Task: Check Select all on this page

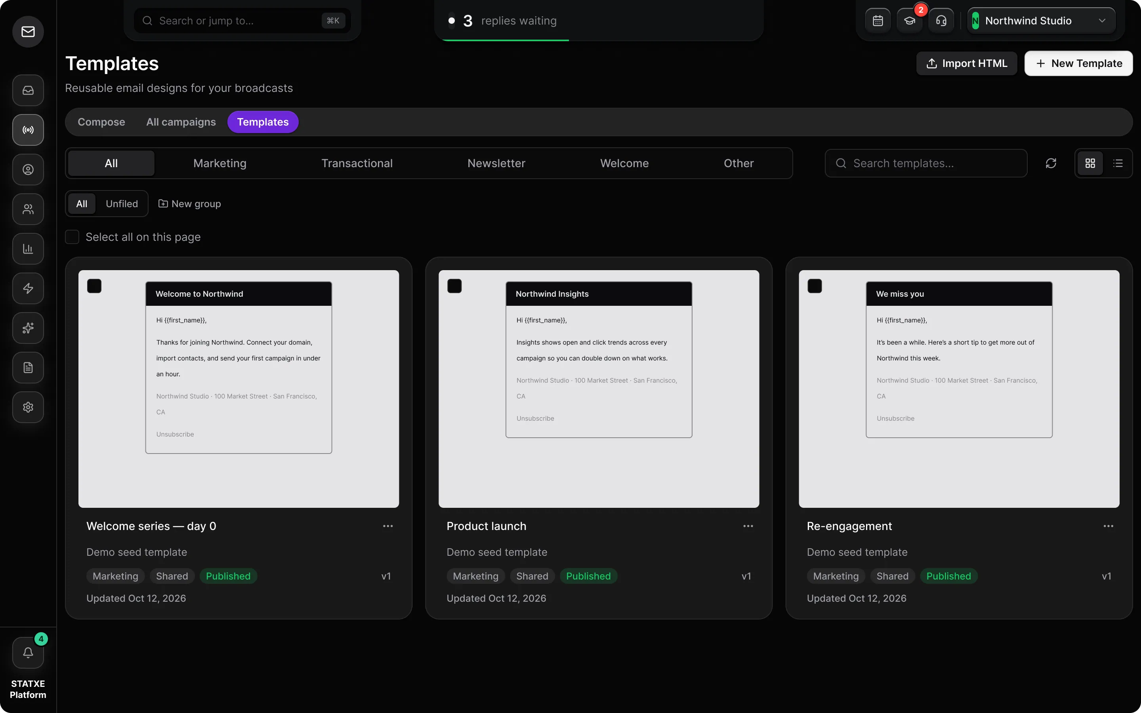Action: coord(72,237)
